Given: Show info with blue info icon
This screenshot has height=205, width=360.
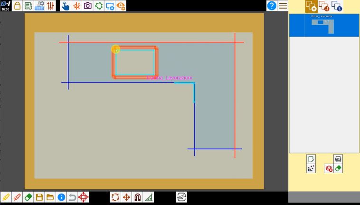Looking at the screenshot, I should point(61,197).
